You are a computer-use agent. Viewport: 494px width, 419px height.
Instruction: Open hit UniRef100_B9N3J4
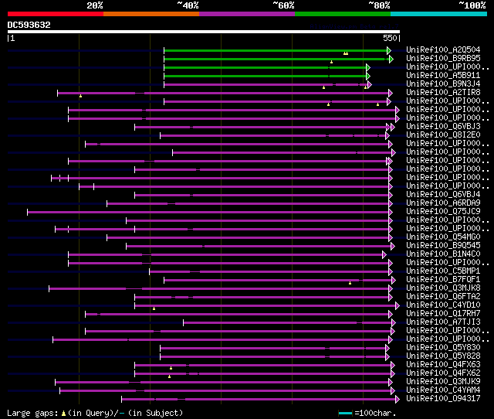pyautogui.click(x=443, y=84)
